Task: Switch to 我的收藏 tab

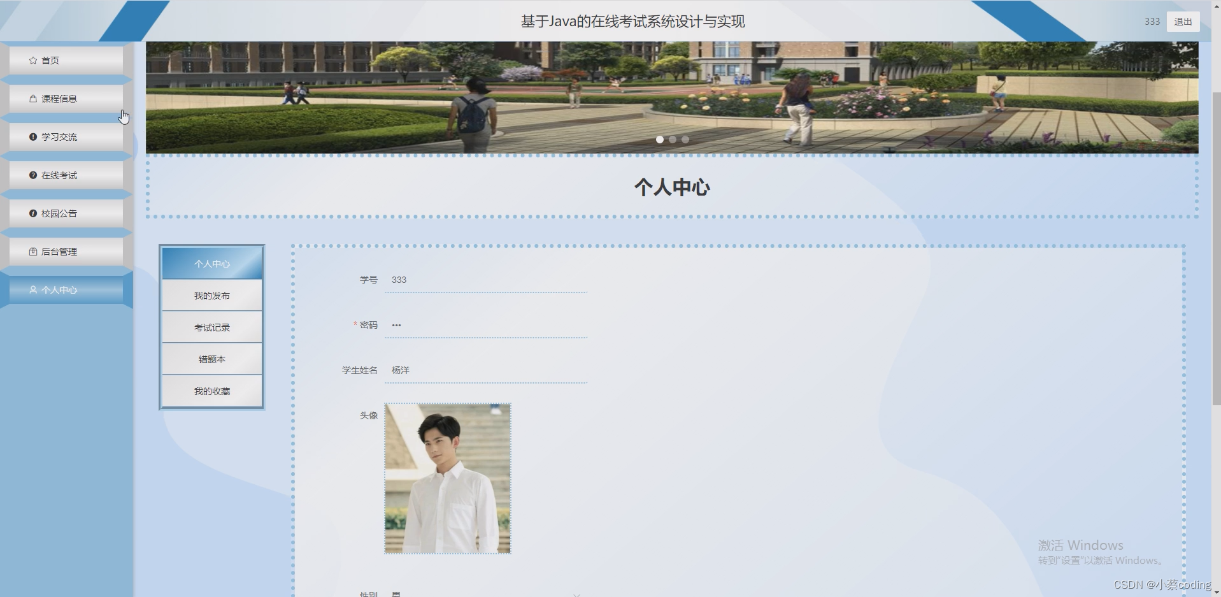Action: coord(212,391)
